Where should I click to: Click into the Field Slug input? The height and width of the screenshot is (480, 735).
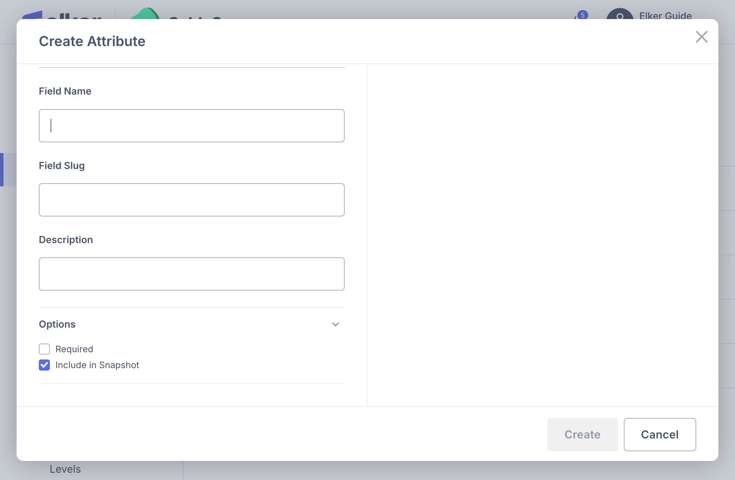click(192, 200)
